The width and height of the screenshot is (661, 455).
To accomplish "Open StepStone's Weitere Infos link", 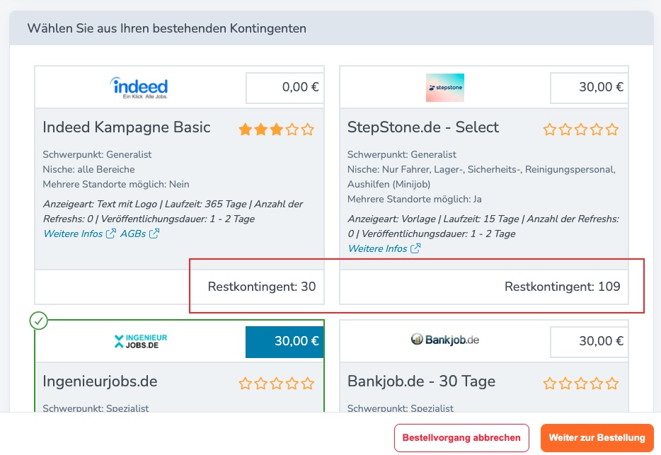I will (377, 248).
